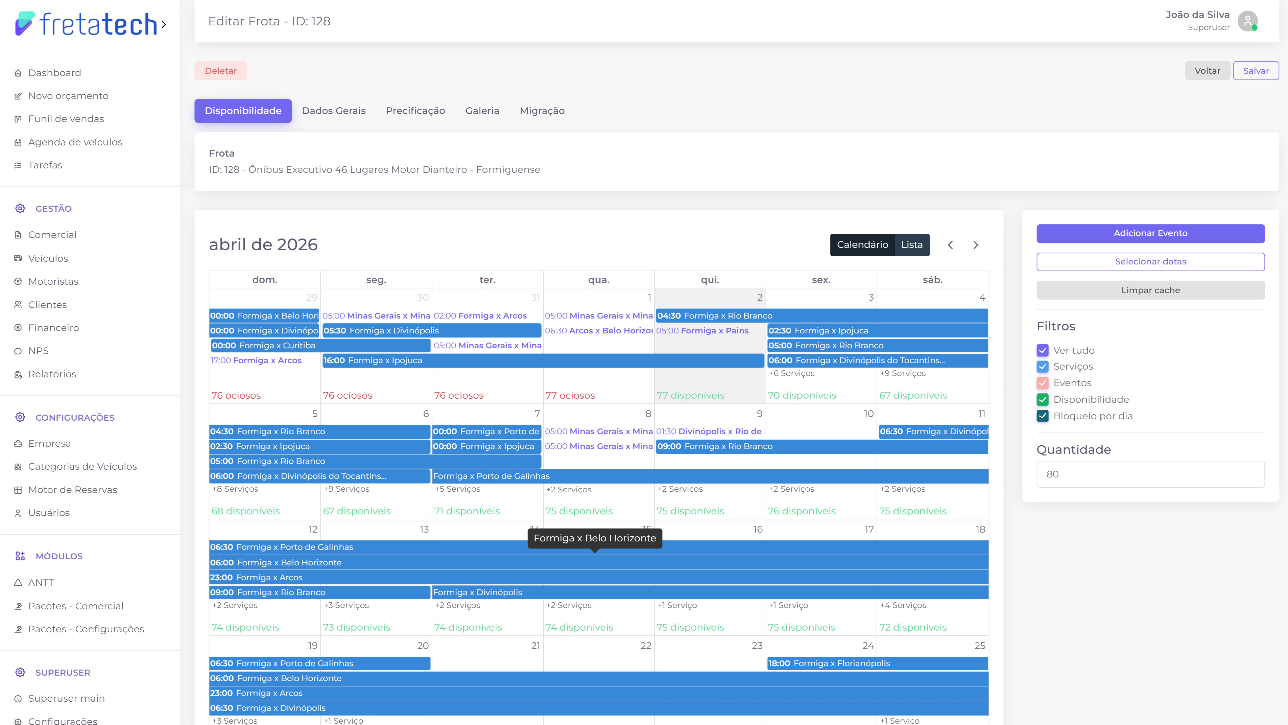Click the Novo orçamento edit icon

click(18, 96)
